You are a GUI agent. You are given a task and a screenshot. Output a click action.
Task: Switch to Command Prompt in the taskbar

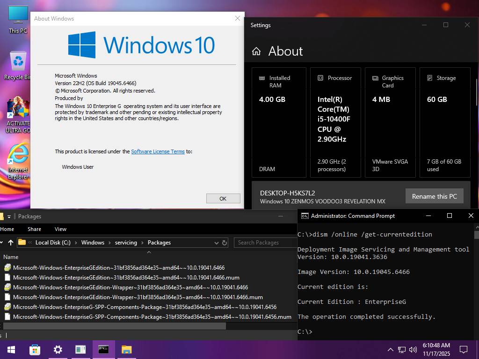pos(103,350)
